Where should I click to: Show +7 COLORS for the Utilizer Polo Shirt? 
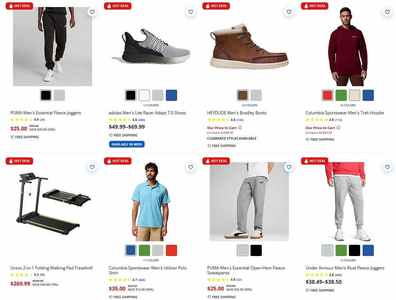[151, 260]
